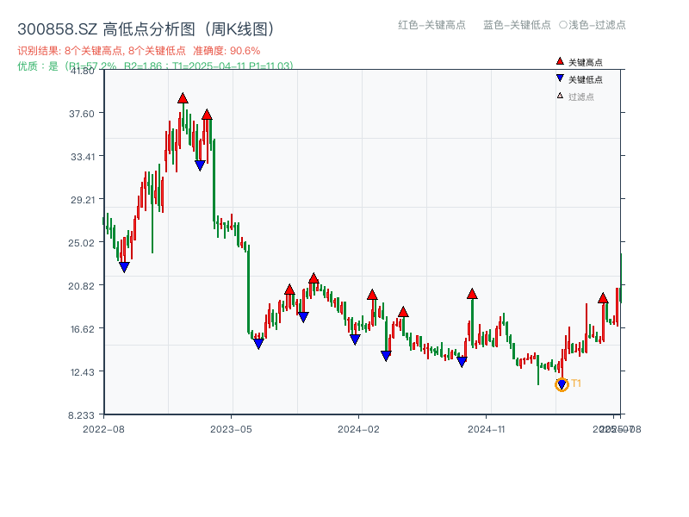Click the blue down-triangle marker near the 2023-05 low
Screen dimensions: 689x517
click(258, 344)
